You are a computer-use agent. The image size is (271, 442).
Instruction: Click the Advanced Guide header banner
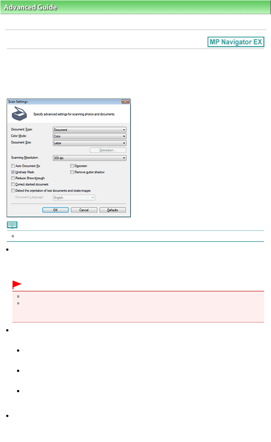coord(135,7)
